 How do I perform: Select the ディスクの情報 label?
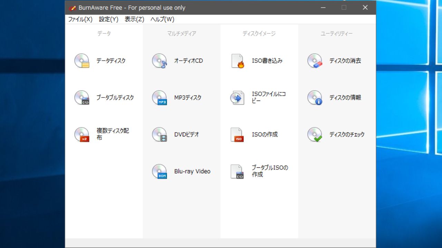coord(345,97)
